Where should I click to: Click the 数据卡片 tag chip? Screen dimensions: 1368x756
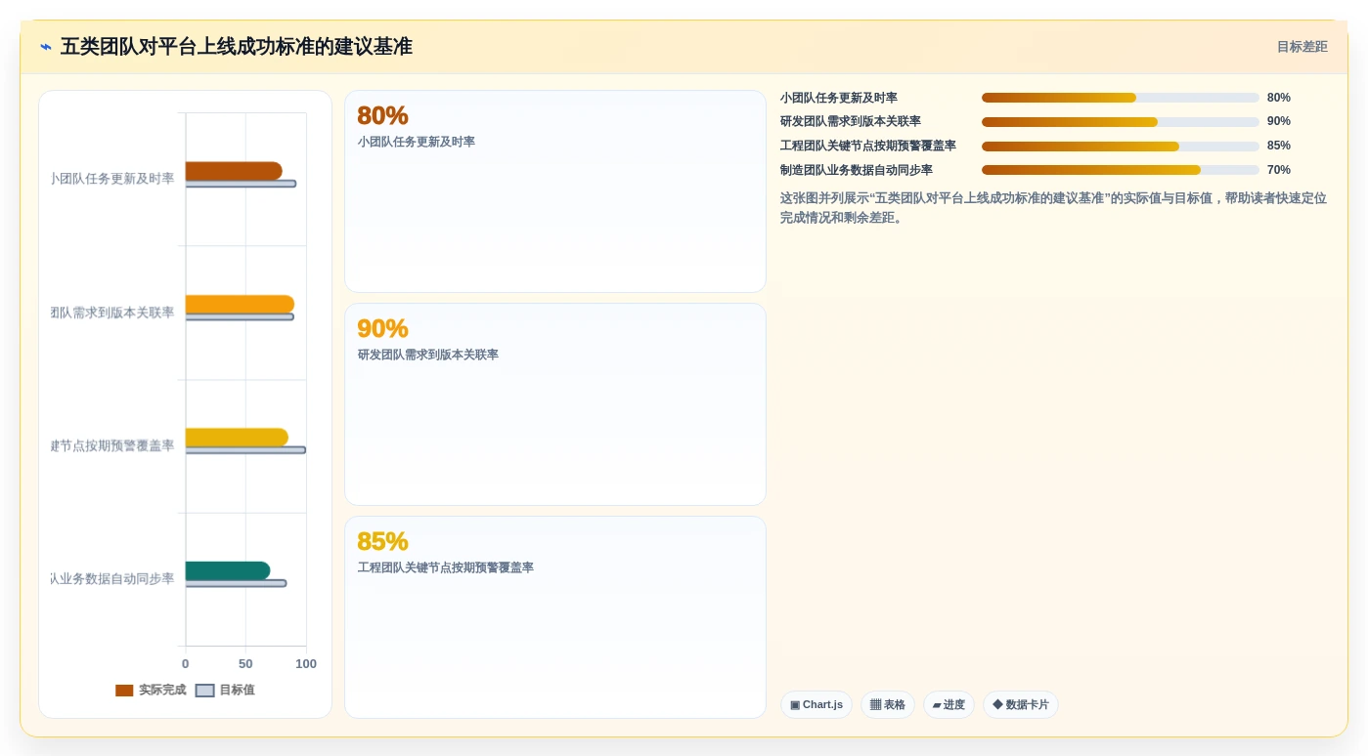tap(1021, 705)
